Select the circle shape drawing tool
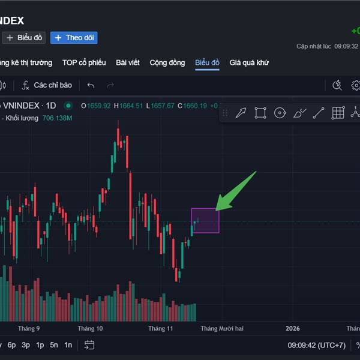This screenshot has width=360, height=360. [280, 113]
